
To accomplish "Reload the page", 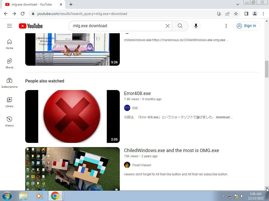I will click(x=23, y=14).
